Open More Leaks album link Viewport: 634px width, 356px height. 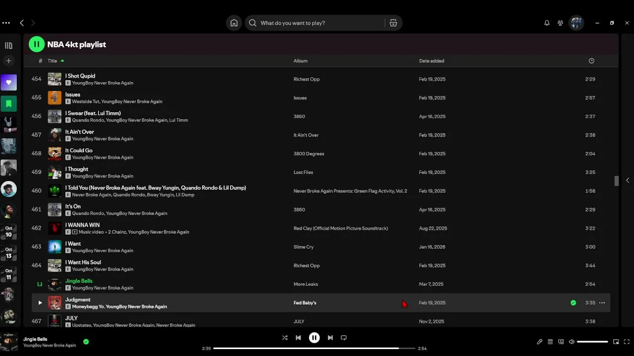306,284
